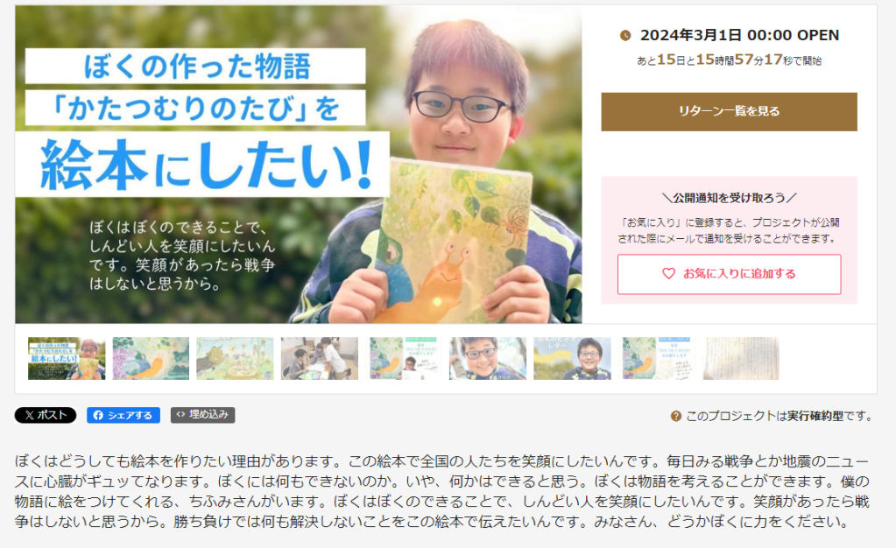
Task: Share on Facebook with シェアする
Action: pos(123,416)
